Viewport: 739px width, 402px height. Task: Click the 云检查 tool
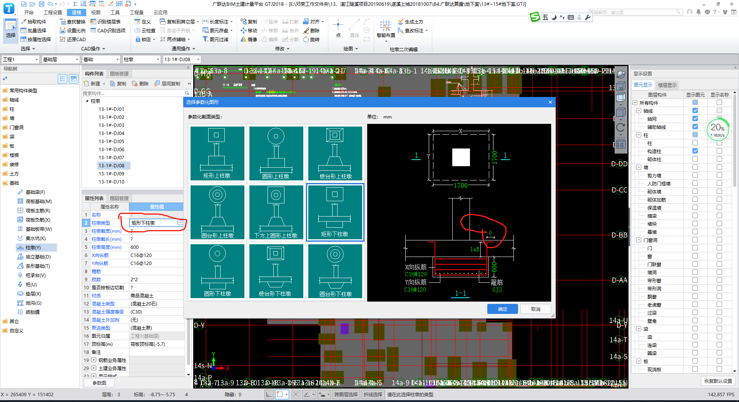(145, 30)
